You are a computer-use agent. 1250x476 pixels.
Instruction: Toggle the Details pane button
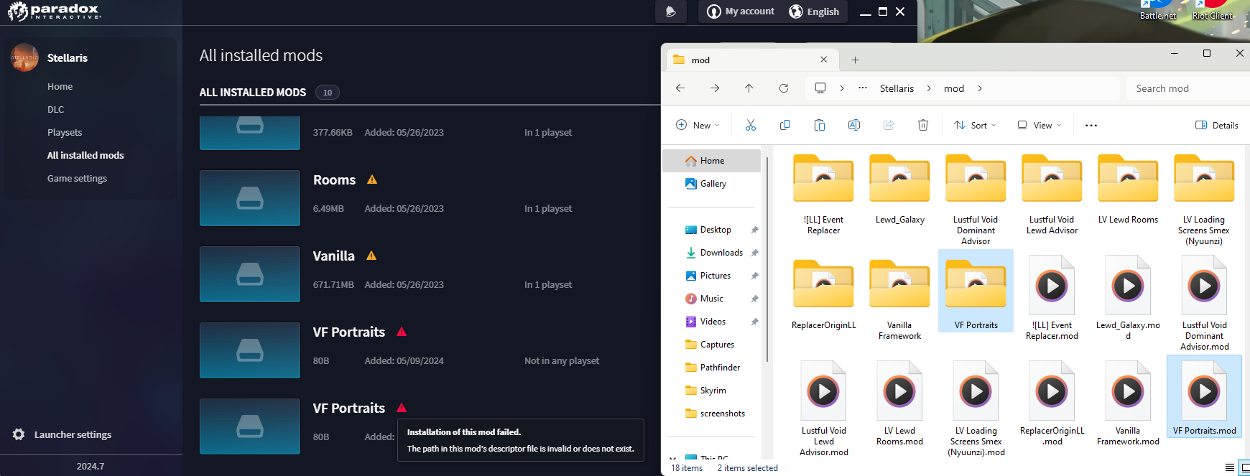coord(1216,125)
